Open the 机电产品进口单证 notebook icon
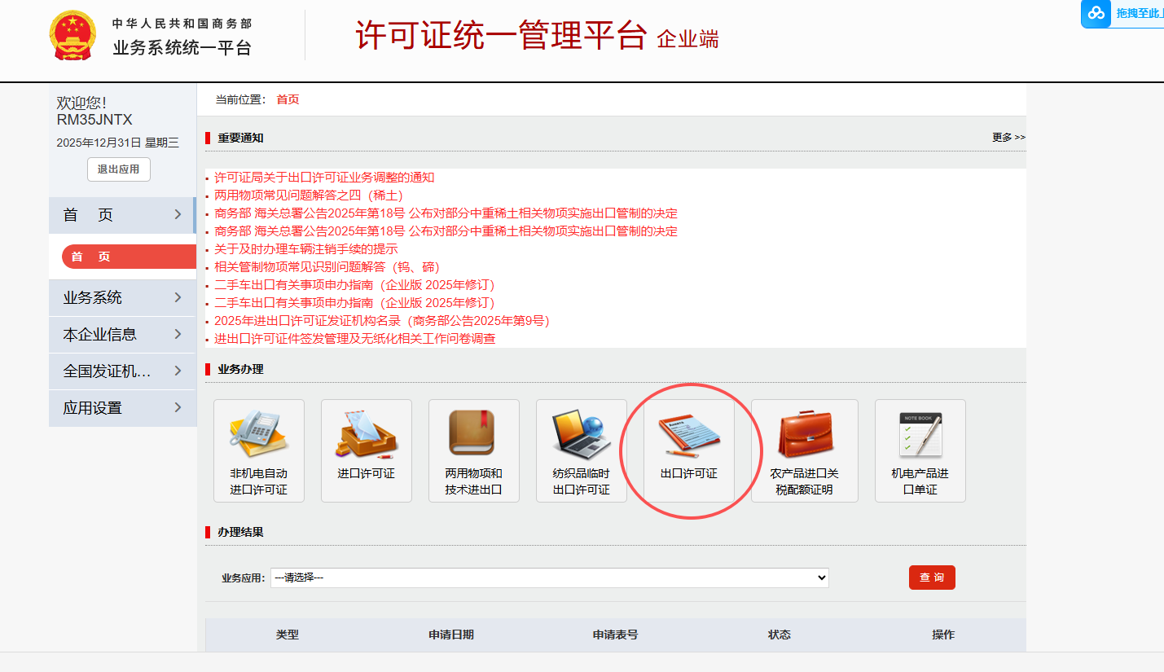The image size is (1164, 672). [x=920, y=434]
